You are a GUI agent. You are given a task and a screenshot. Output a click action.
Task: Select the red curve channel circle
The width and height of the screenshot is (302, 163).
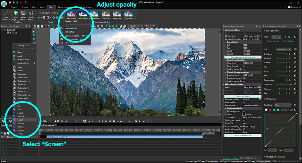pyautogui.click(x=270, y=110)
